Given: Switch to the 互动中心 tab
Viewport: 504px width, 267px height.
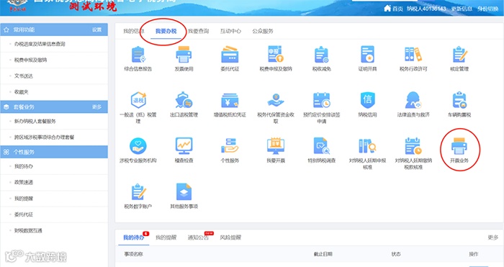Looking at the screenshot, I should [230, 31].
